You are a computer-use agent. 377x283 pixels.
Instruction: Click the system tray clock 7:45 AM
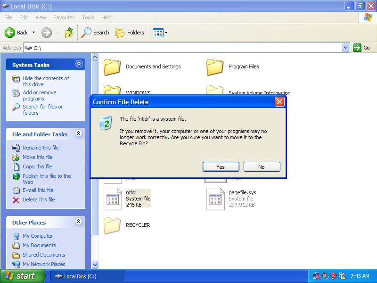pos(360,276)
